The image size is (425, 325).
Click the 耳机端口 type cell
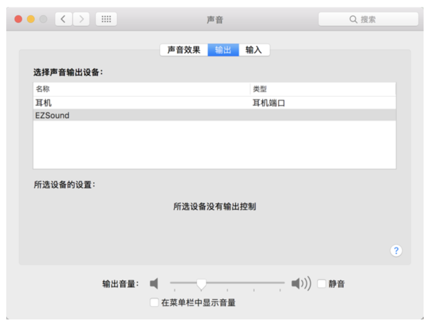point(269,103)
